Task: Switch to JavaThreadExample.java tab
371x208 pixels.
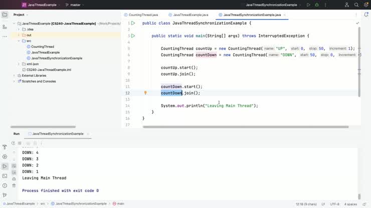Action: (x=189, y=15)
